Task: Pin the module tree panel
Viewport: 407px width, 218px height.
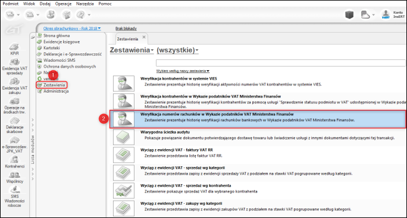Action: 33,37
